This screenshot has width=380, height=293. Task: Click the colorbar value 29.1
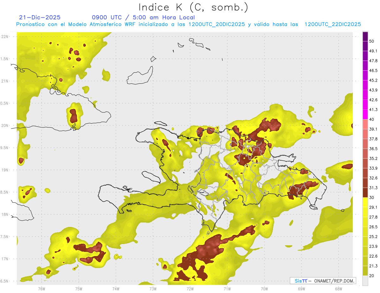click(x=373, y=207)
